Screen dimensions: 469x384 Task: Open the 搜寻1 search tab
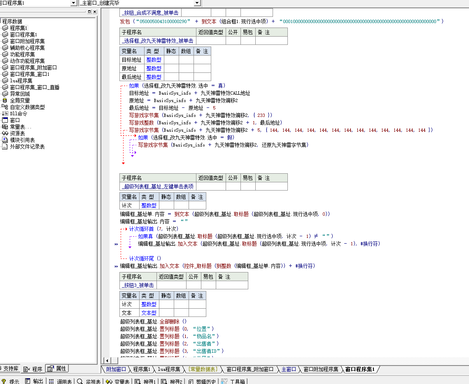click(145, 381)
